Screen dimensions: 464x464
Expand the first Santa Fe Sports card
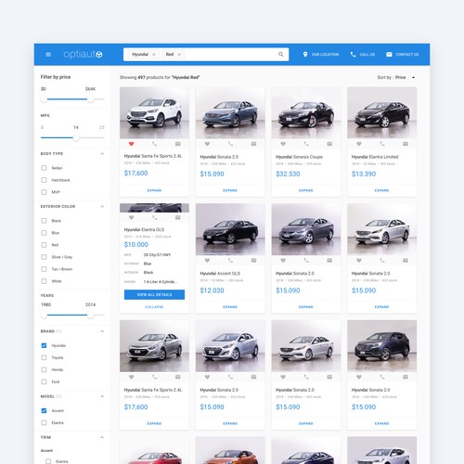pyautogui.click(x=154, y=190)
